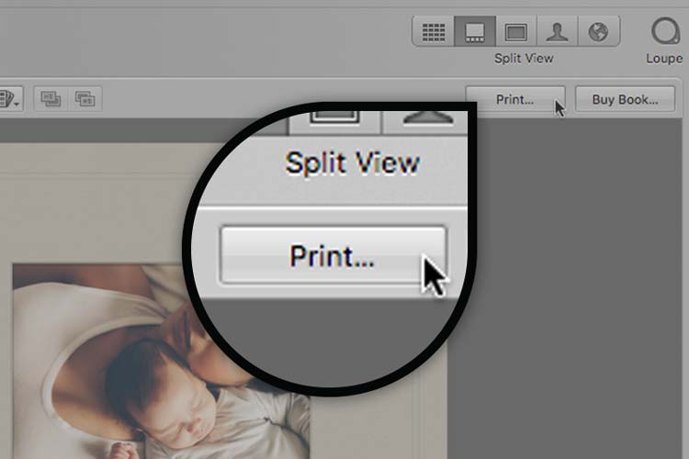Click the enlarged Split View text in the callout
The image size is (689, 459).
[352, 162]
